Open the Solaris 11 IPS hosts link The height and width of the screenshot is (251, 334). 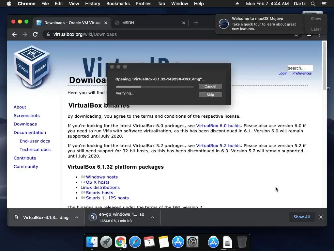[x=107, y=198]
